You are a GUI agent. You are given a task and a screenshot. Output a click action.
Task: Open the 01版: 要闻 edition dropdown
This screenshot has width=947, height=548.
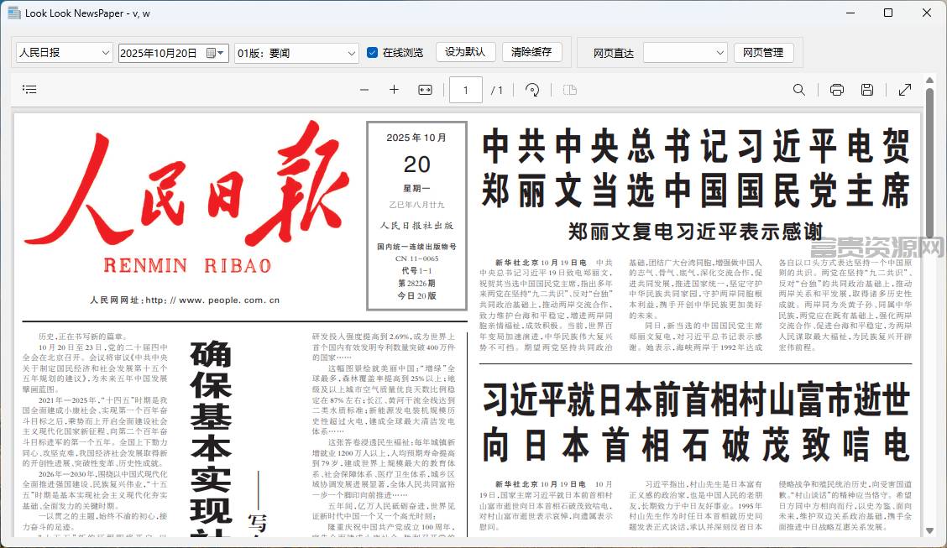coord(296,53)
